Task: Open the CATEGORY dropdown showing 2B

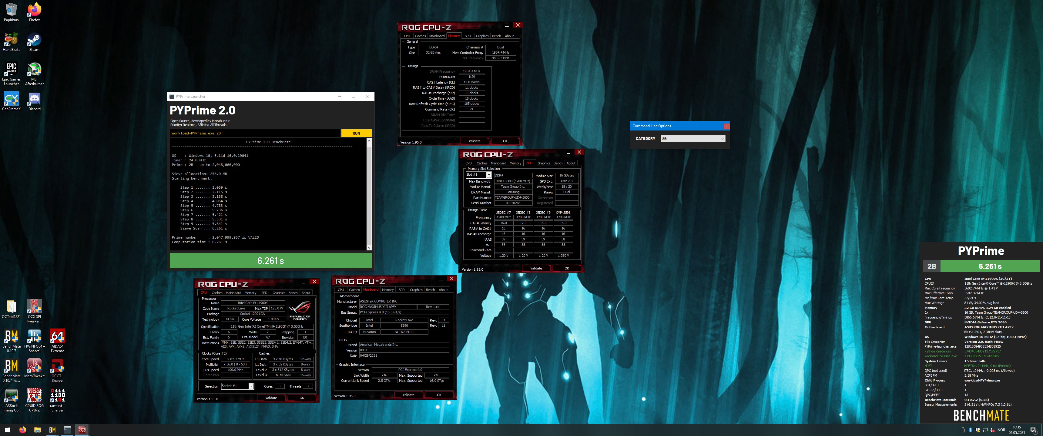Action: point(693,139)
